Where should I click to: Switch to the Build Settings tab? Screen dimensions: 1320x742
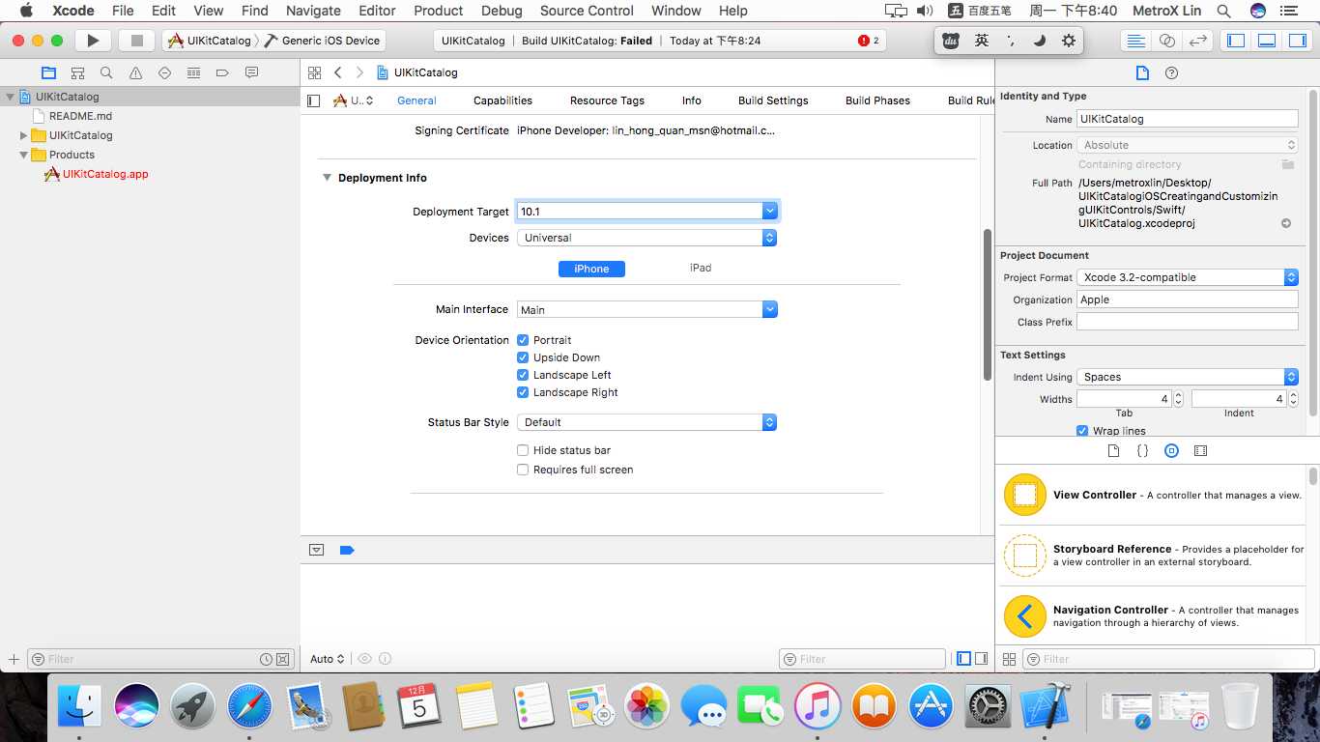coord(773,100)
